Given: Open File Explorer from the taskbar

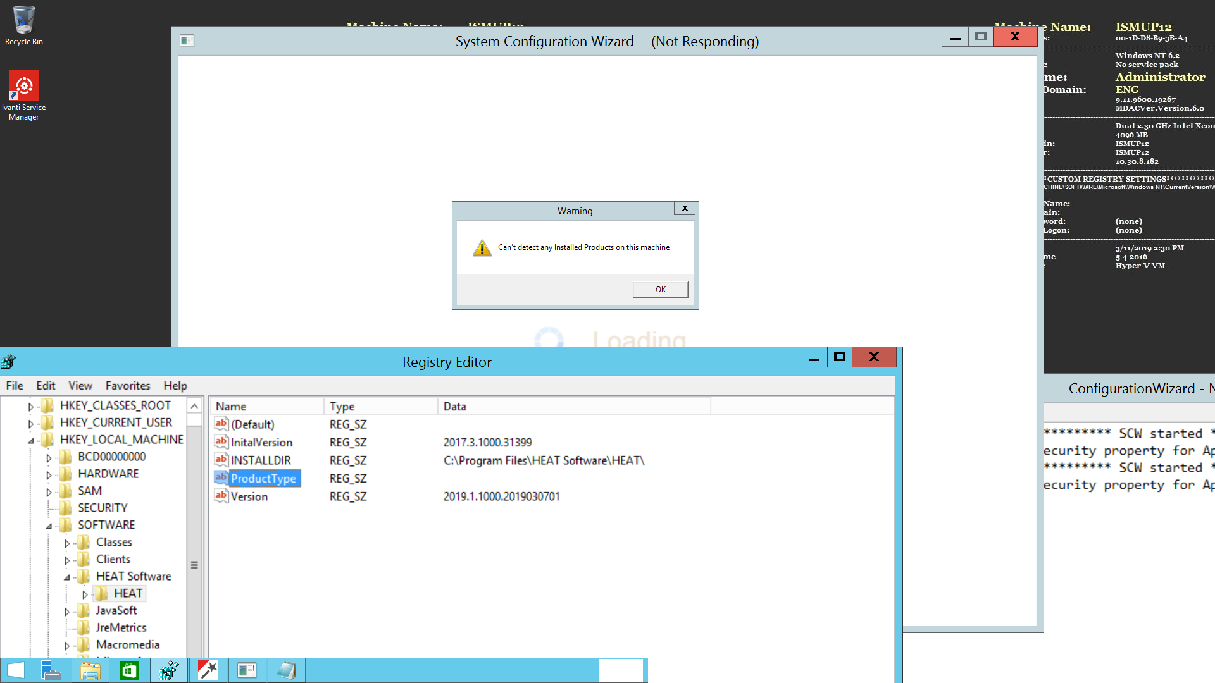Looking at the screenshot, I should pyautogui.click(x=90, y=670).
